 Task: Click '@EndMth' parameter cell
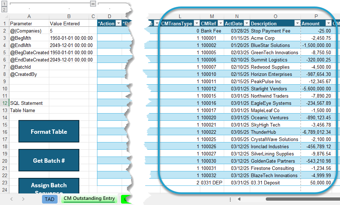click(29, 45)
